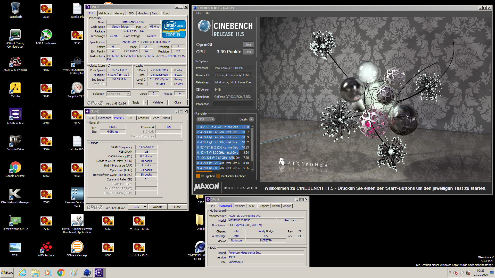
Task: Open About tab in Mainboard CPU-Z window
Action: (x=287, y=206)
